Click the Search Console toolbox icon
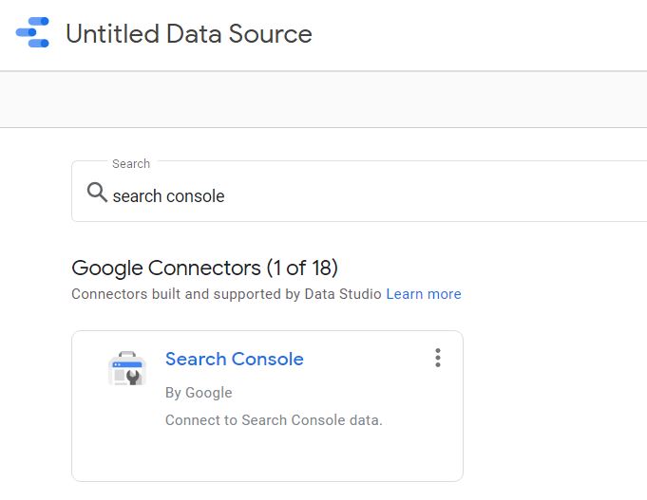 click(x=127, y=368)
